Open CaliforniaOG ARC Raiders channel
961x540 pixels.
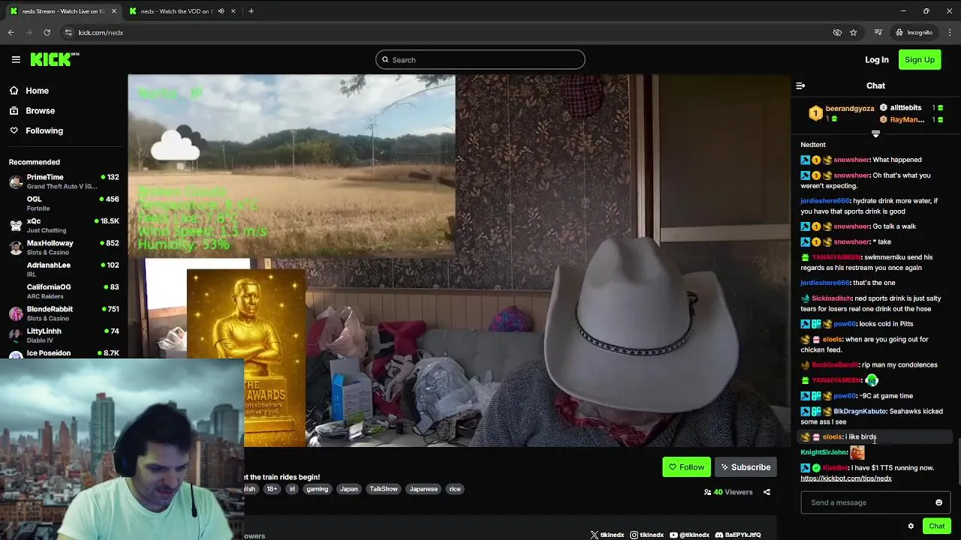click(x=64, y=291)
